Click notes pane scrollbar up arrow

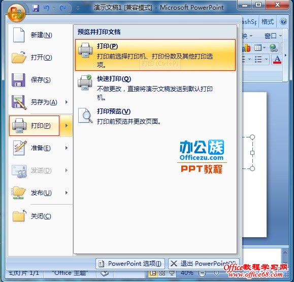[285, 252]
